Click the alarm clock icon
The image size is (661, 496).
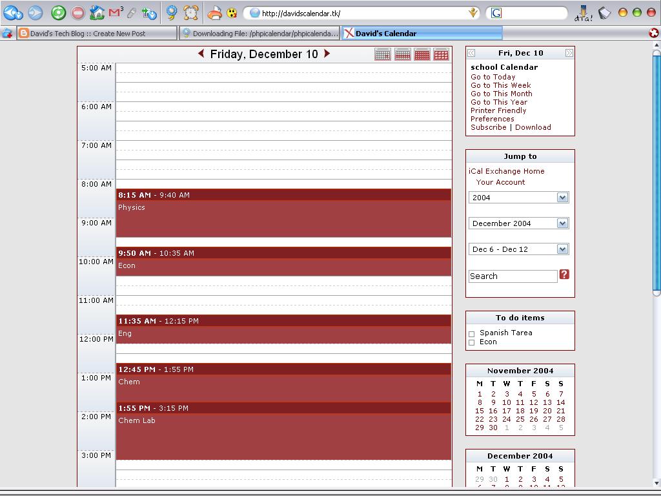(x=190, y=13)
